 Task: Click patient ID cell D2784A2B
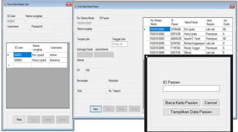(177, 29)
